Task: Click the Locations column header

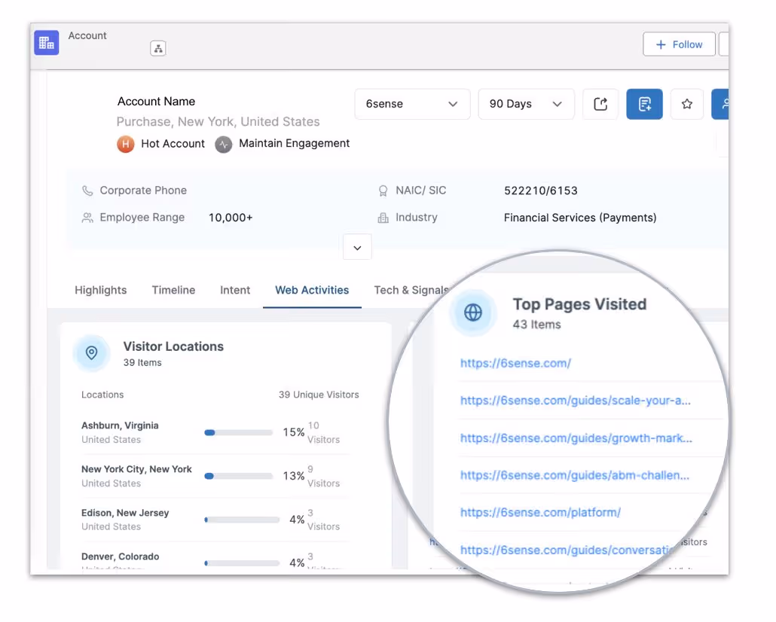Action: tap(102, 395)
